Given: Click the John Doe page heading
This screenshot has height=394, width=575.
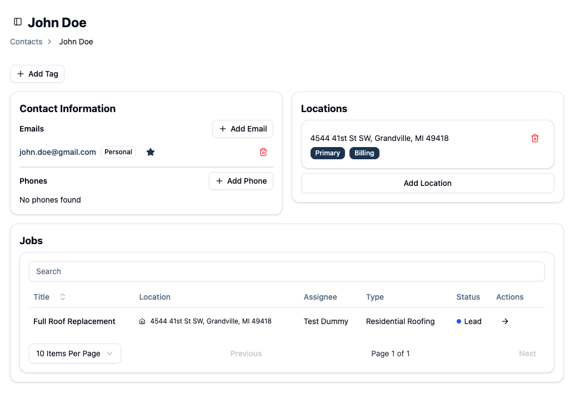Looking at the screenshot, I should (x=57, y=22).
